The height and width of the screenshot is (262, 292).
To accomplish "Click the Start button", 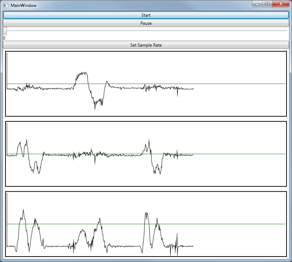I will (x=146, y=15).
